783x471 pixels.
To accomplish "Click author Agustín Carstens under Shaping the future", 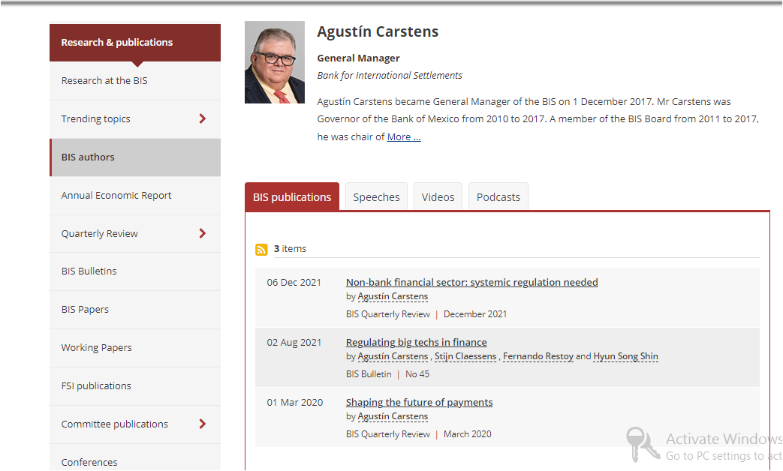I will click(x=393, y=416).
